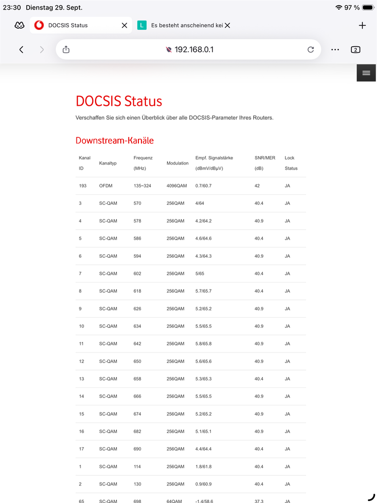Select frequency 674 cell

137,414
